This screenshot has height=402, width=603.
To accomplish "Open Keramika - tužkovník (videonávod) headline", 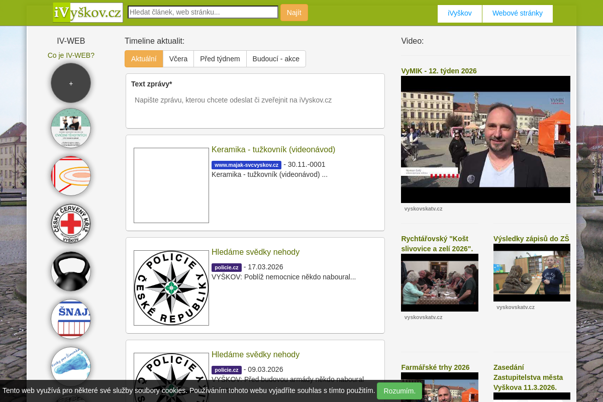I will [x=273, y=149].
